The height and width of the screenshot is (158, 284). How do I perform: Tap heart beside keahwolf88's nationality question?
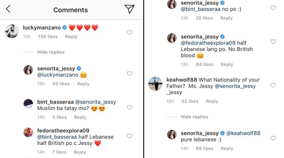pyautogui.click(x=273, y=85)
